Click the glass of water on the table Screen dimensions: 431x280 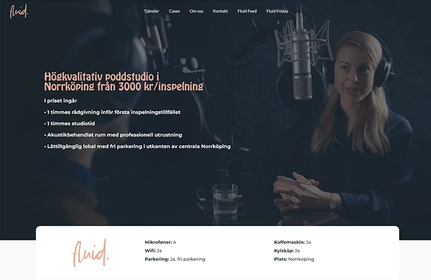pyautogui.click(x=225, y=201)
